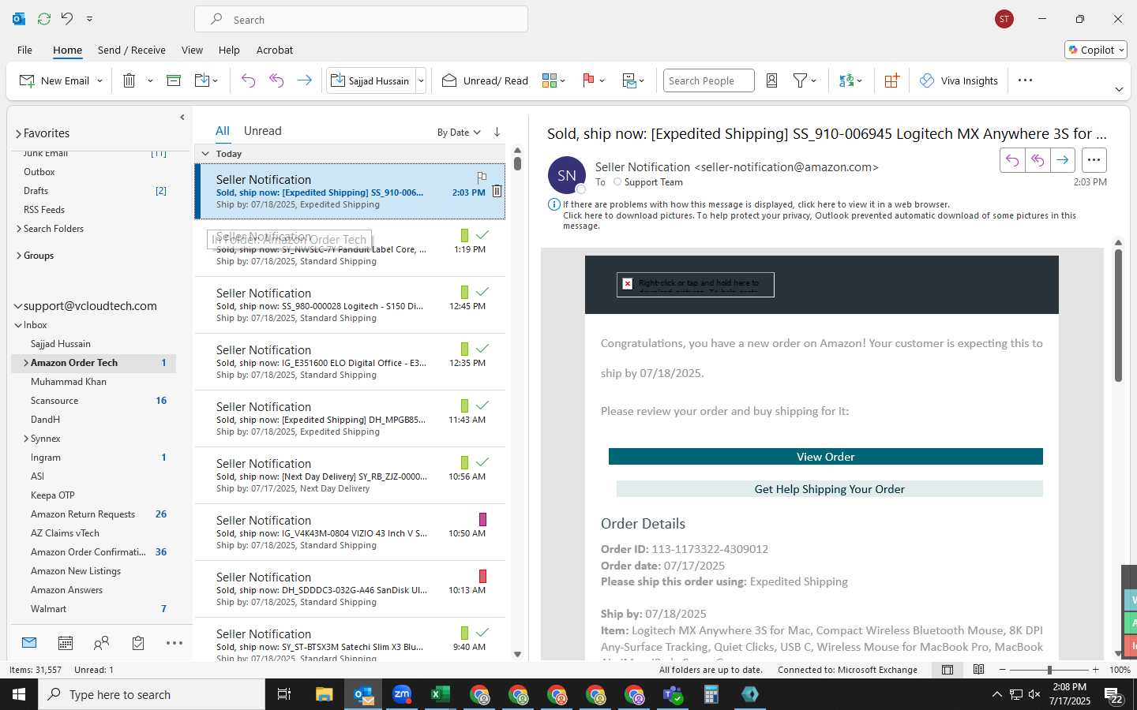
Task: Click the Copilot button
Action: [x=1096, y=50]
